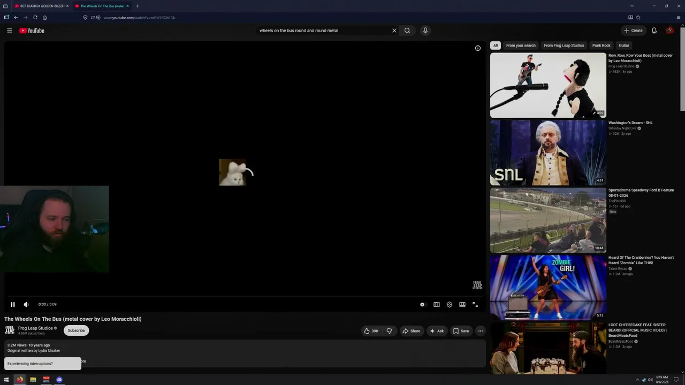685x385 pixels.
Task: Open more actions ellipsis menu
Action: 481,331
